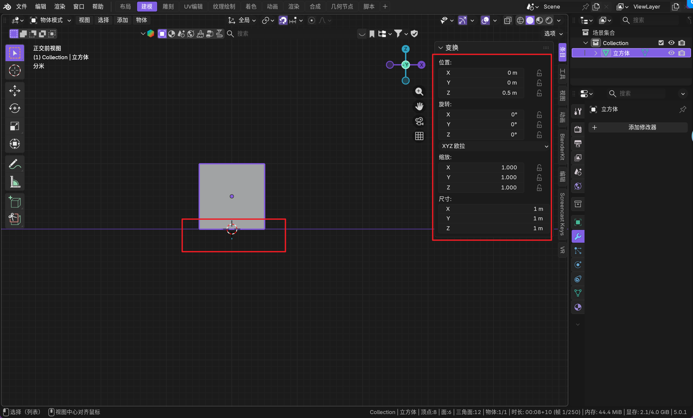This screenshot has width=693, height=418.
Task: Select the Measure tool
Action: (x=15, y=182)
